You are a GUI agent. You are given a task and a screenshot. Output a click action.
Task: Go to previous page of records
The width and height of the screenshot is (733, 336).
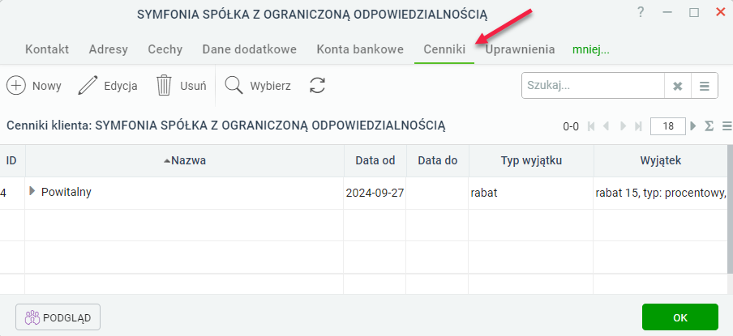click(x=607, y=126)
